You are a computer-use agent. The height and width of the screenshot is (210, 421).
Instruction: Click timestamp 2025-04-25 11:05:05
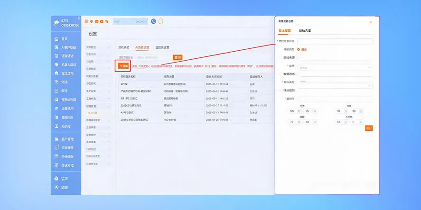point(217,120)
